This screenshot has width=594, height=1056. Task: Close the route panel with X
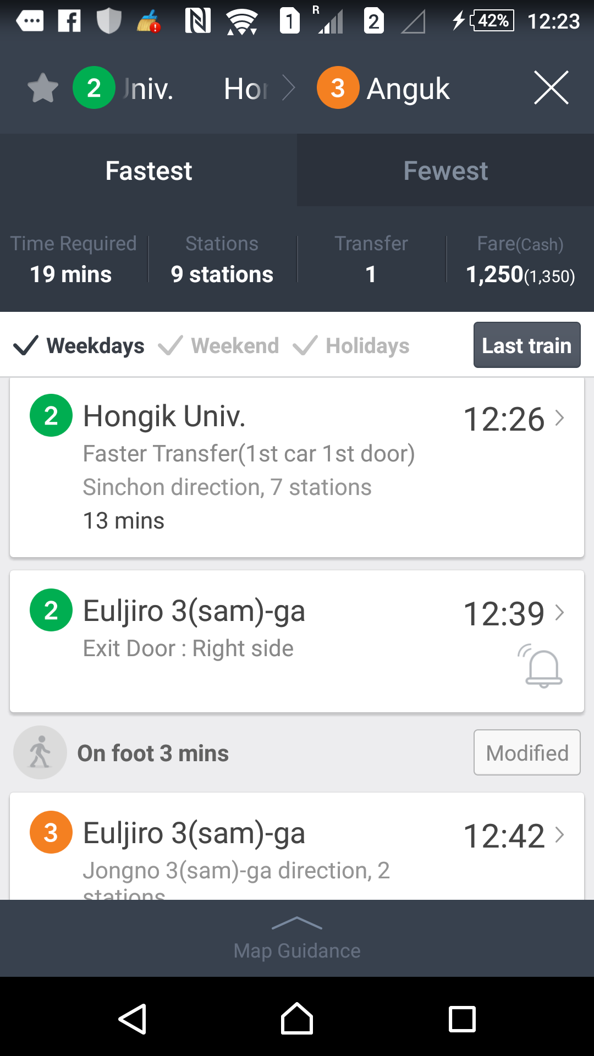click(551, 88)
